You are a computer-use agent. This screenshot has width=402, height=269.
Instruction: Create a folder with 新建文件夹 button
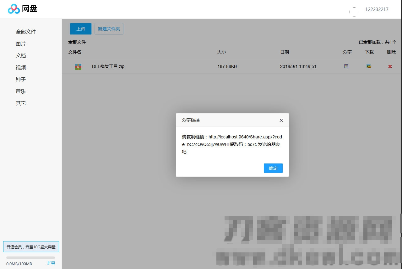tap(109, 28)
